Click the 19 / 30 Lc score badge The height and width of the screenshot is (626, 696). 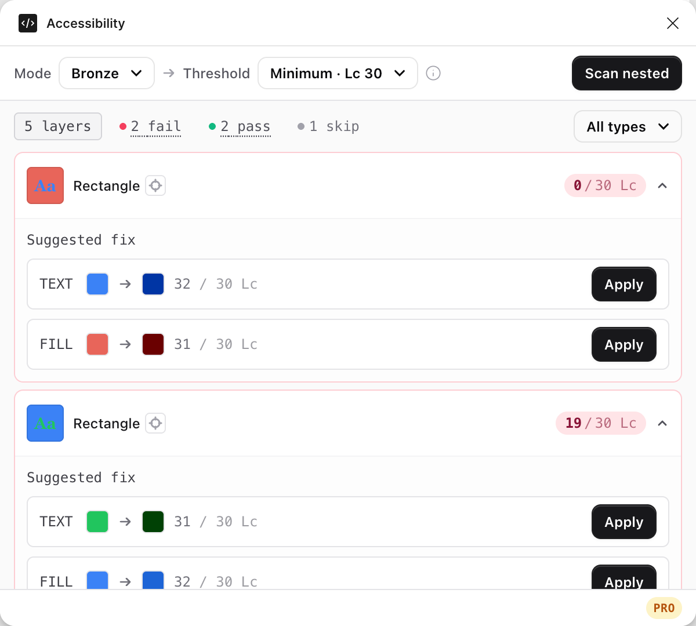[601, 423]
